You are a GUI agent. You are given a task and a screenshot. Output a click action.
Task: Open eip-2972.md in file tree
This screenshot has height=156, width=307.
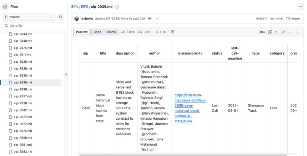point(23,124)
